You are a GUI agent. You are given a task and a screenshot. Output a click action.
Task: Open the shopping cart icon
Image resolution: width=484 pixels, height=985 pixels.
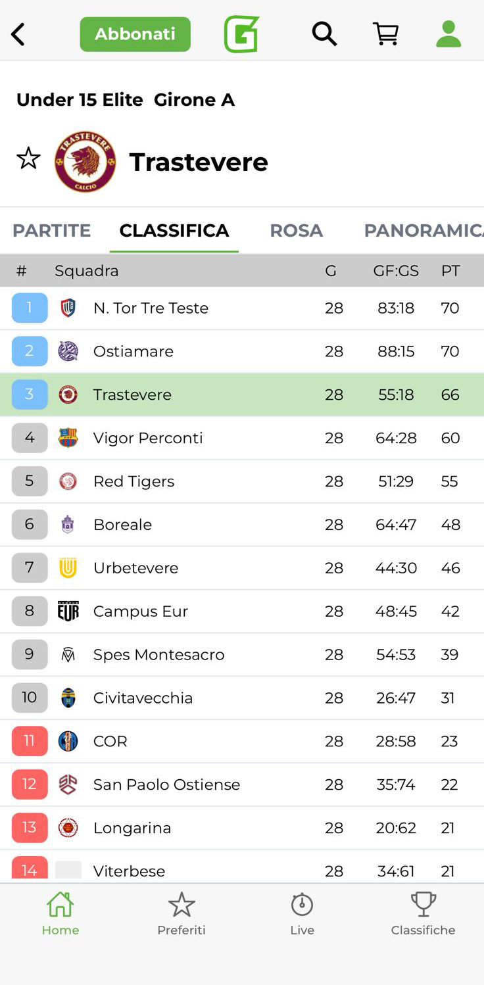point(386,34)
